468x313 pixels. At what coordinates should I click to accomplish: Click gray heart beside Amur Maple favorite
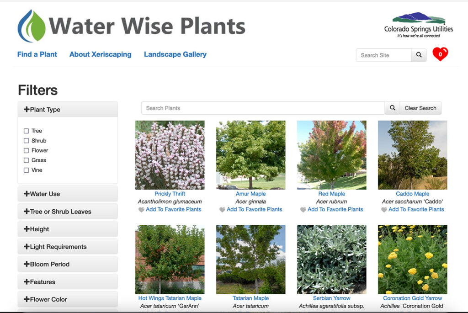tap(222, 210)
